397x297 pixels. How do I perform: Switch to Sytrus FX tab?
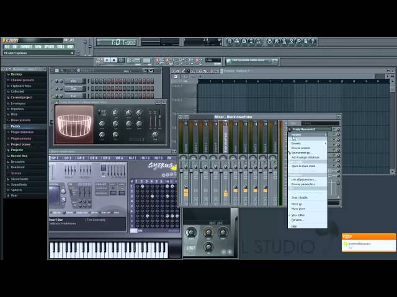(169, 158)
